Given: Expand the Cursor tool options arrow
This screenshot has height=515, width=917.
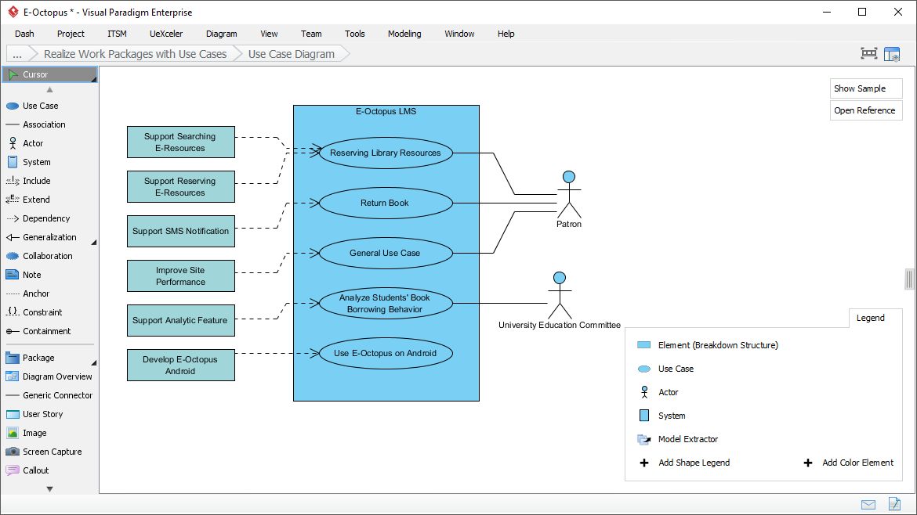Looking at the screenshot, I should point(93,79).
